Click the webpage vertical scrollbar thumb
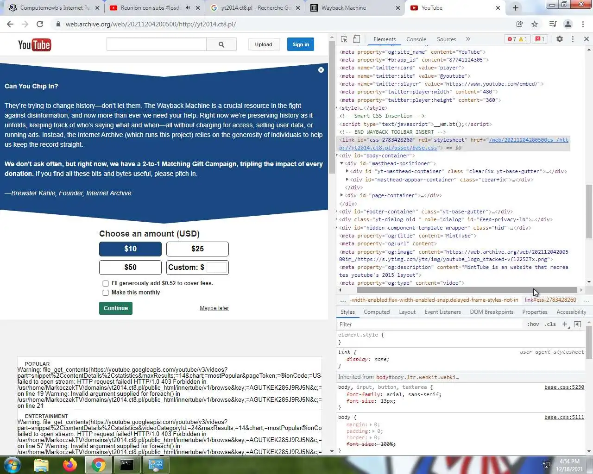 pos(332,107)
